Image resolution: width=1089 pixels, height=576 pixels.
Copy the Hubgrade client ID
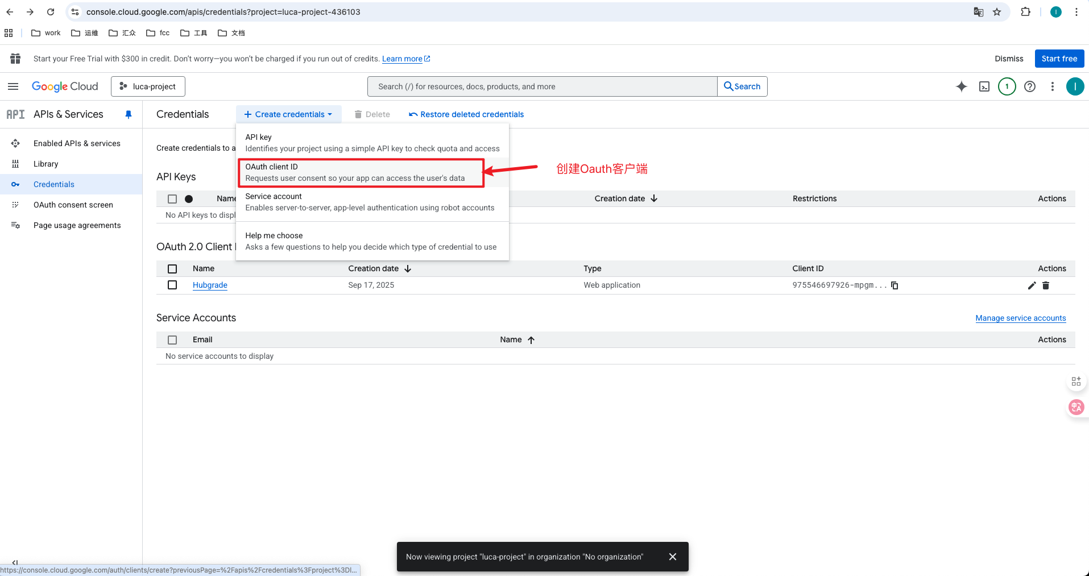895,285
